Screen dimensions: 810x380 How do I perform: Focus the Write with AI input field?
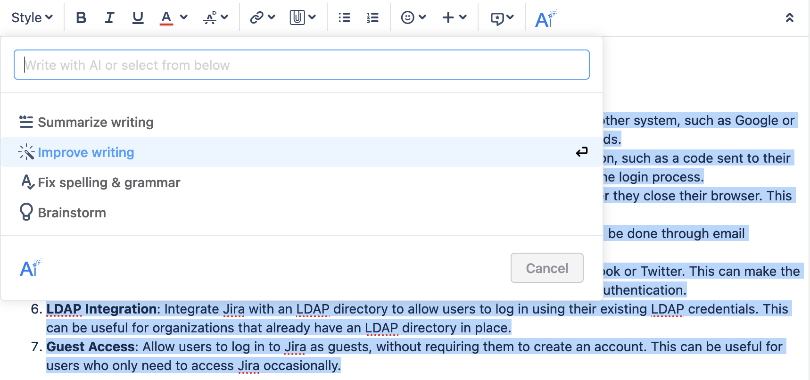pos(302,65)
